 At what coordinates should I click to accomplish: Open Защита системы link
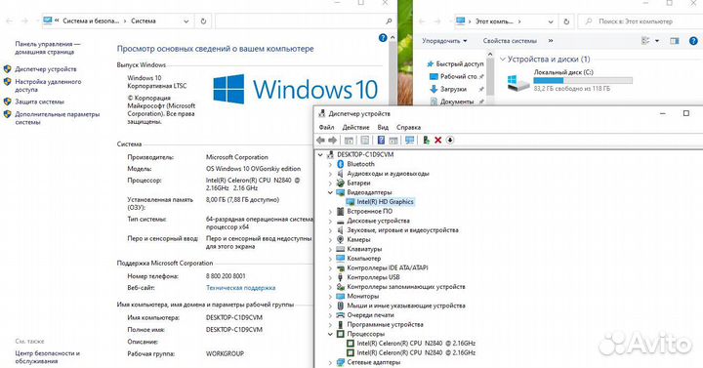(39, 102)
